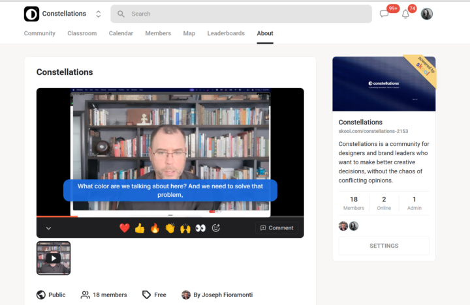Click the Free price tag icon
This screenshot has width=470, height=305.
pos(146,295)
